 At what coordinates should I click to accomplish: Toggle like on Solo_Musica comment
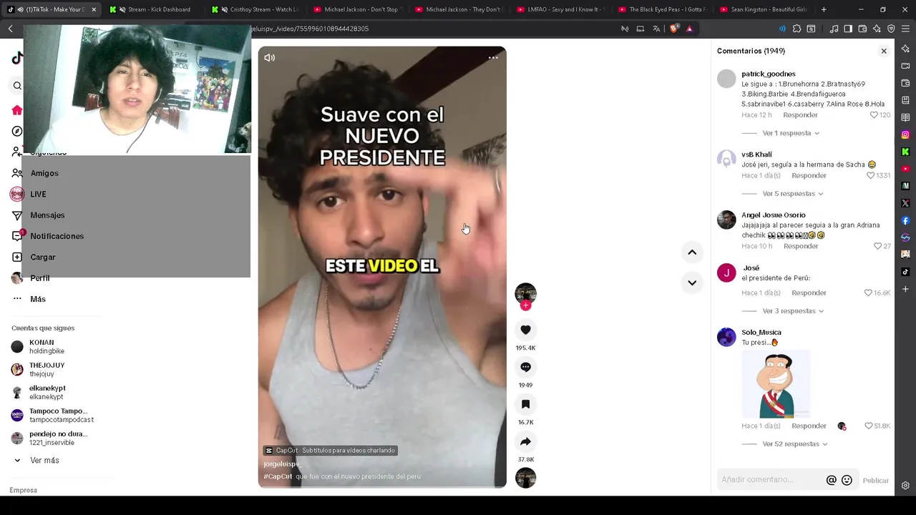point(868,426)
